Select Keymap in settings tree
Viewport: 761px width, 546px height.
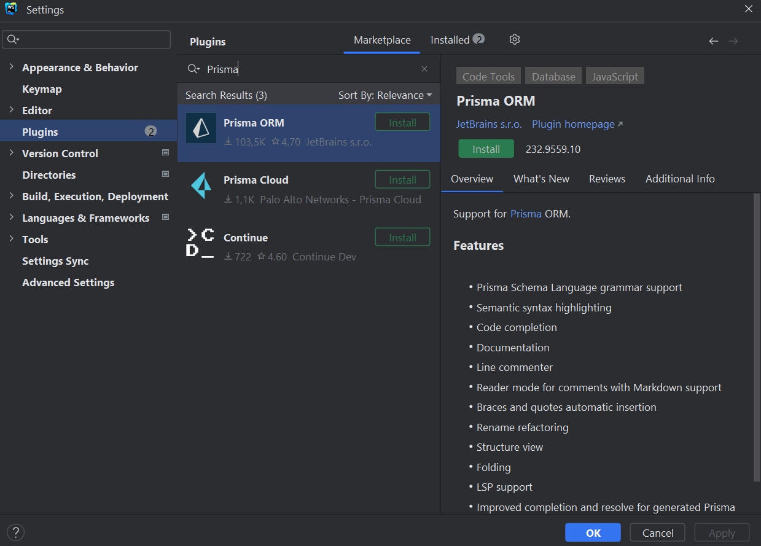tap(42, 89)
